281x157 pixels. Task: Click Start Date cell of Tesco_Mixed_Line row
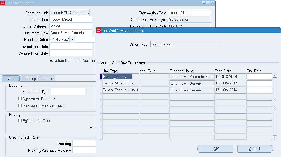pos(231,83)
